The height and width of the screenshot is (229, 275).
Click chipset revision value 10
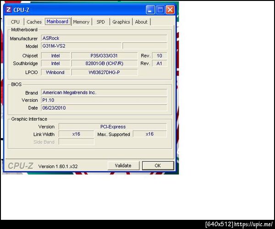tap(159, 56)
